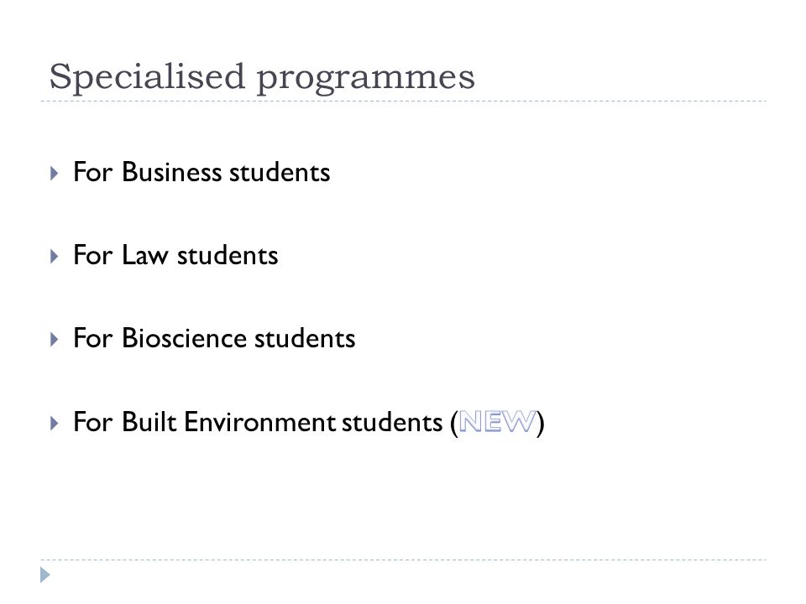
Task: Click the triangle marker in the slide footer
Action: tap(45, 575)
